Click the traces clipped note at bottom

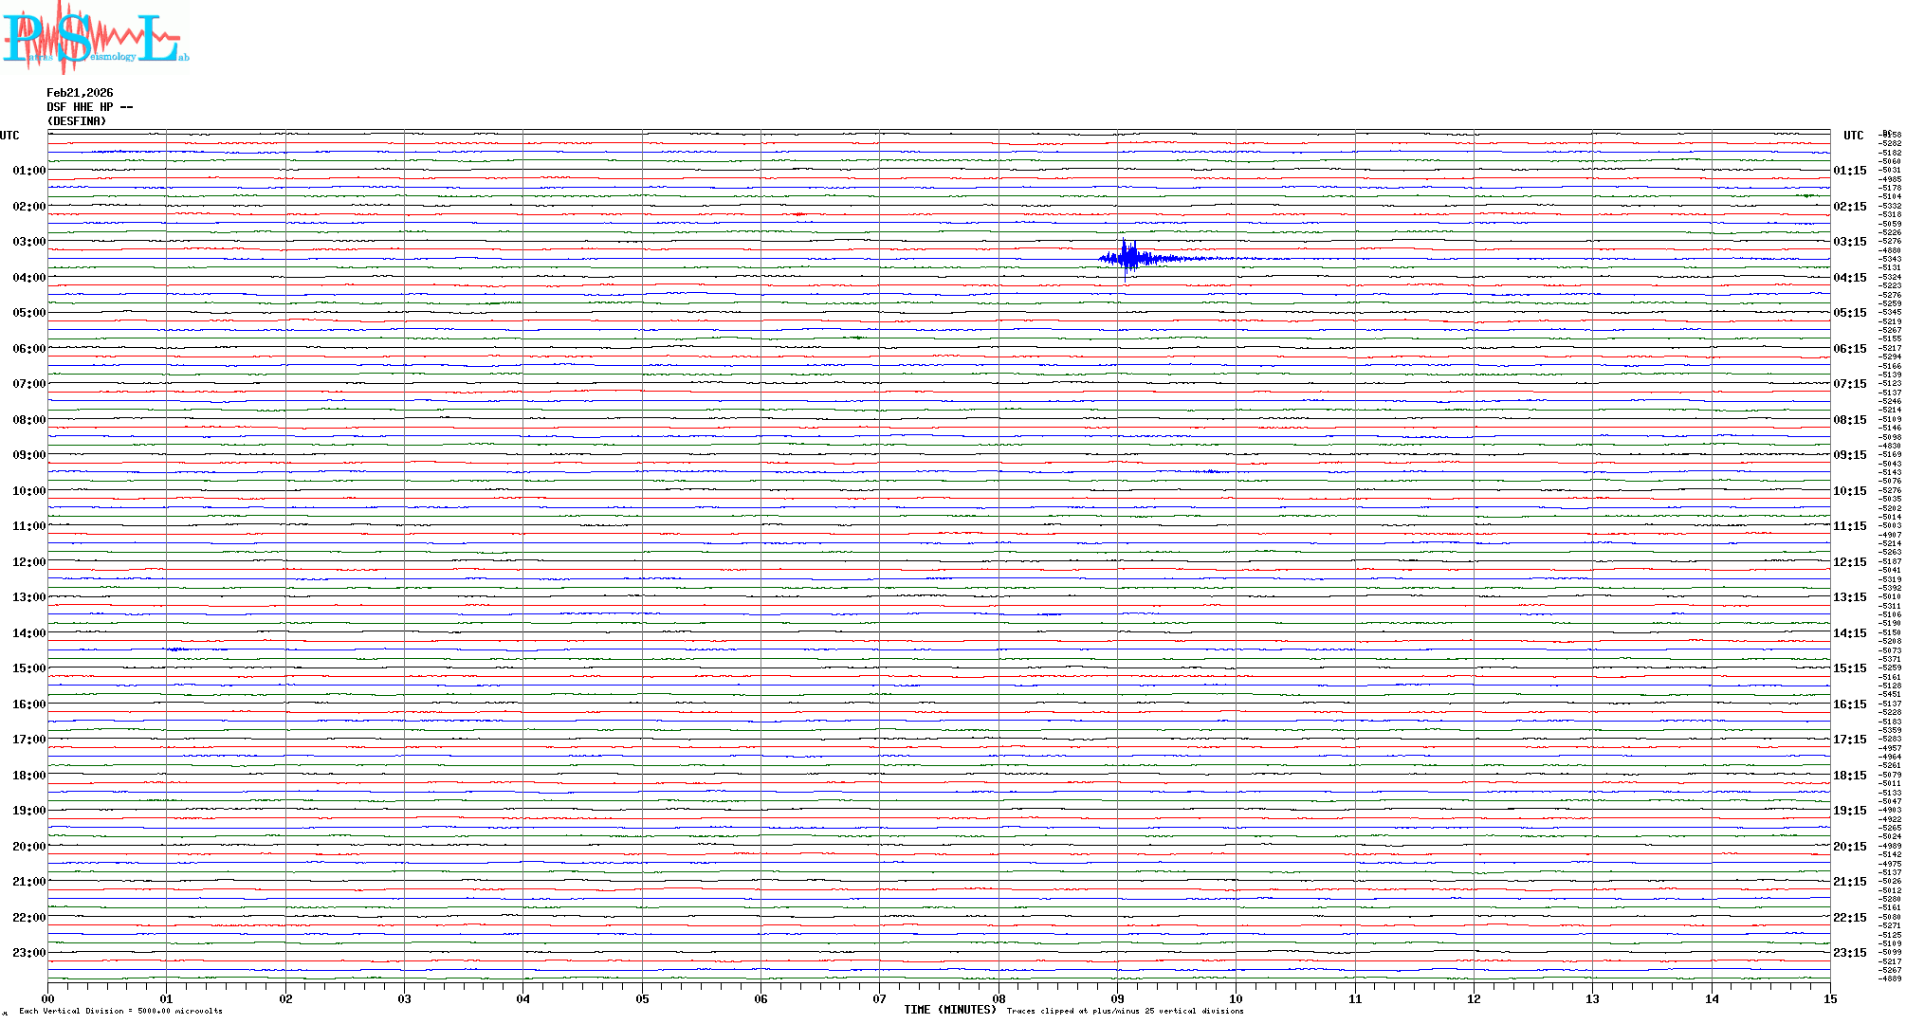1125,1011
